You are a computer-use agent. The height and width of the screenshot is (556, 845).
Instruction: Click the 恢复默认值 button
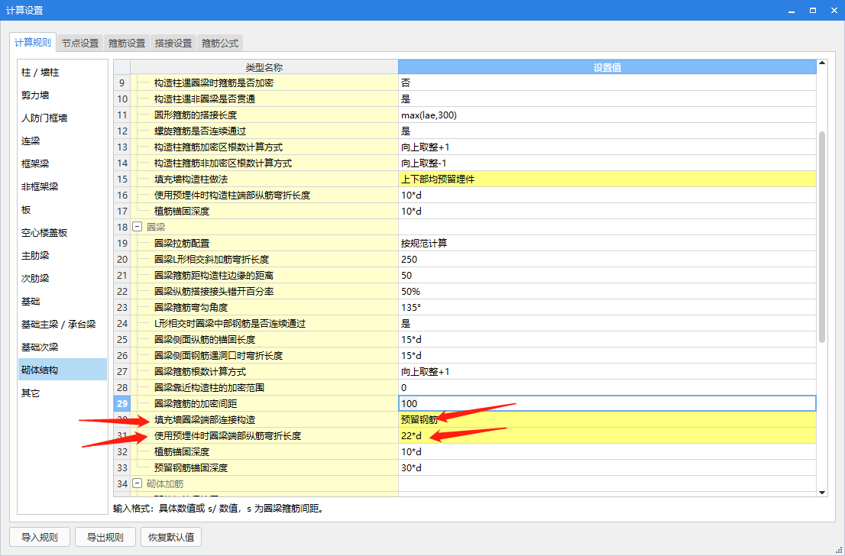point(171,537)
